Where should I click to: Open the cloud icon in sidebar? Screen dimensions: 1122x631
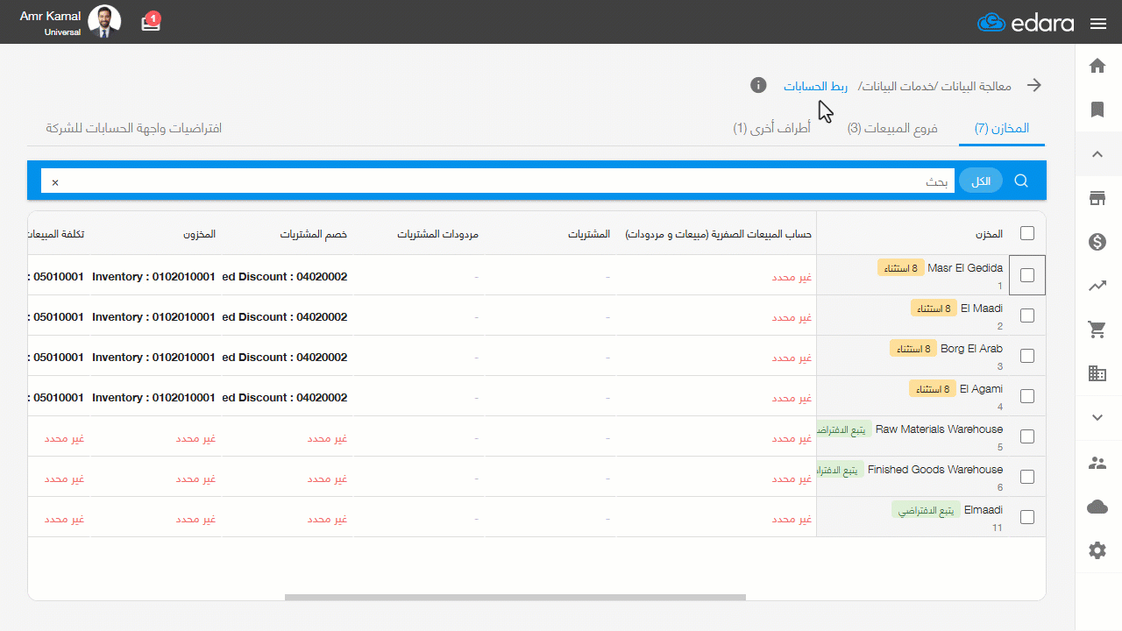click(x=1097, y=507)
